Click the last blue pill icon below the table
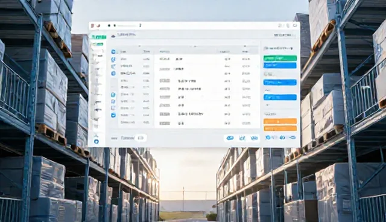The height and width of the screenshot is (222, 386). coord(254,138)
